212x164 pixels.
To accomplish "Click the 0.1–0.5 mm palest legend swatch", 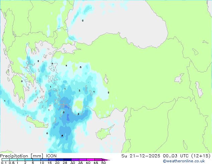I will pyautogui.click(x=6, y=160).
